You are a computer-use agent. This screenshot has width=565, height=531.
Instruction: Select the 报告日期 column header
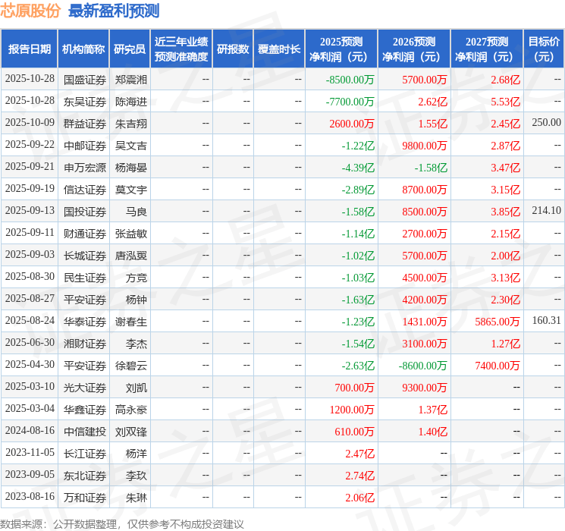(29, 49)
